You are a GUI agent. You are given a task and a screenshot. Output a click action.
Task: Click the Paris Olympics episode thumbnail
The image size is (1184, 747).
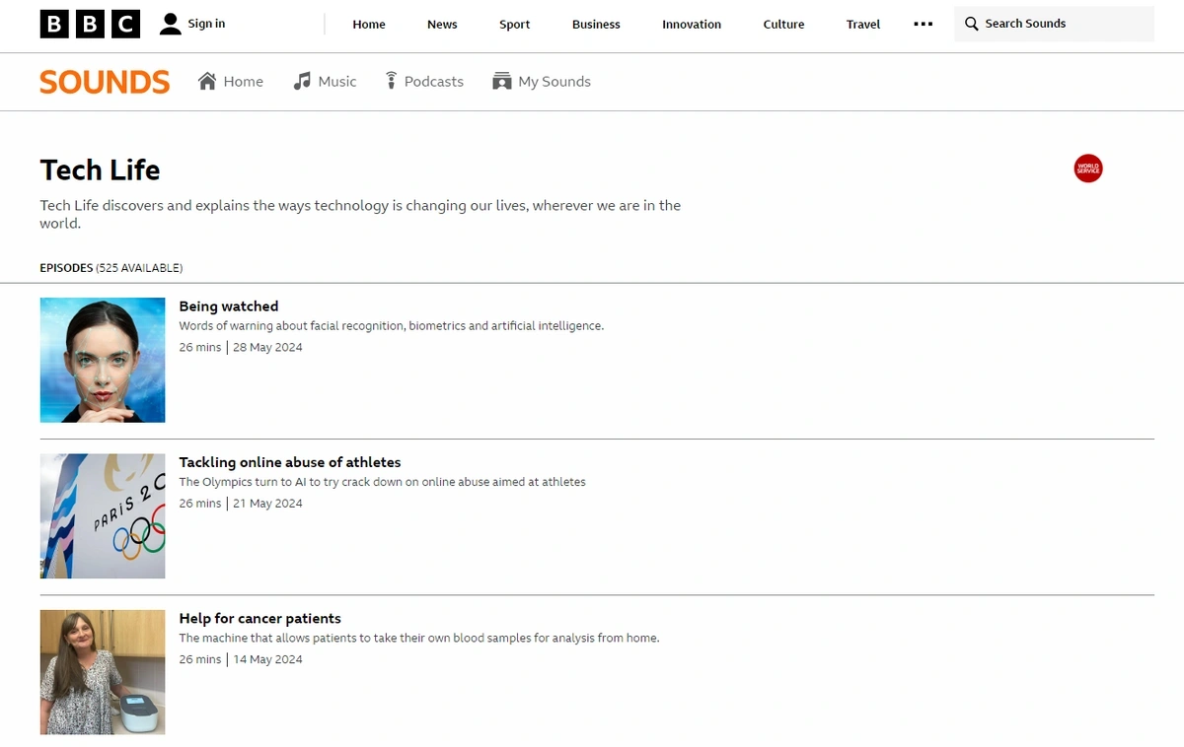pyautogui.click(x=103, y=515)
